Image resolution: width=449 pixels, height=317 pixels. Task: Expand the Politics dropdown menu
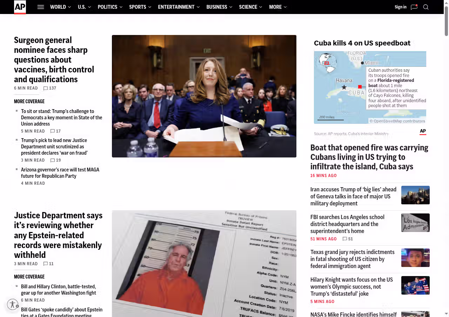pos(110,7)
